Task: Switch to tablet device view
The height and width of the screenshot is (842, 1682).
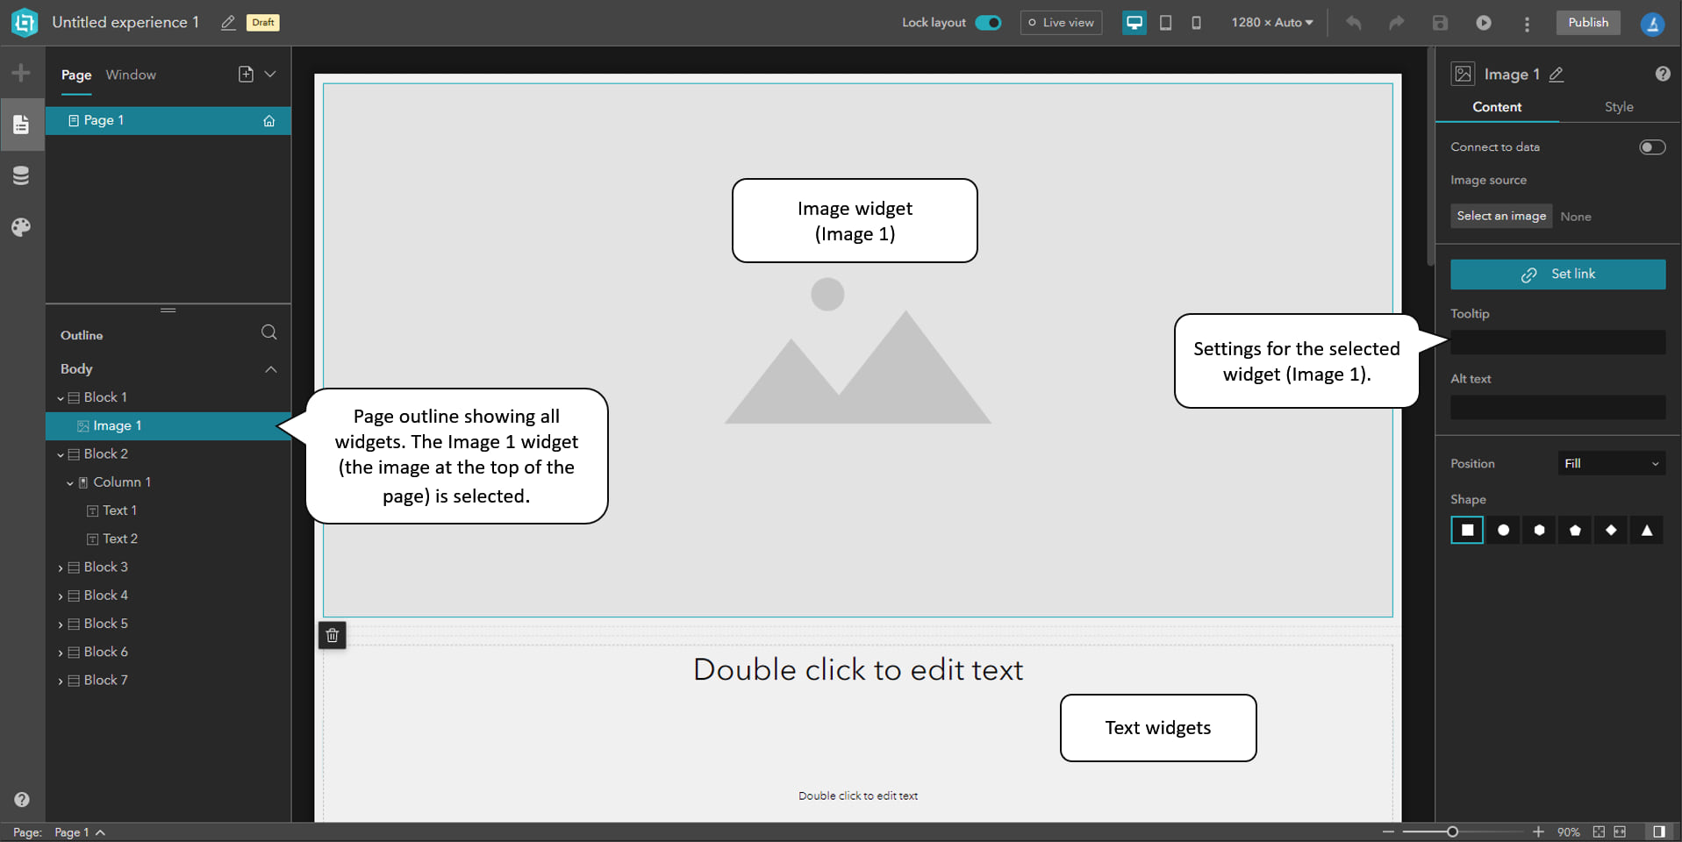Action: pos(1165,23)
